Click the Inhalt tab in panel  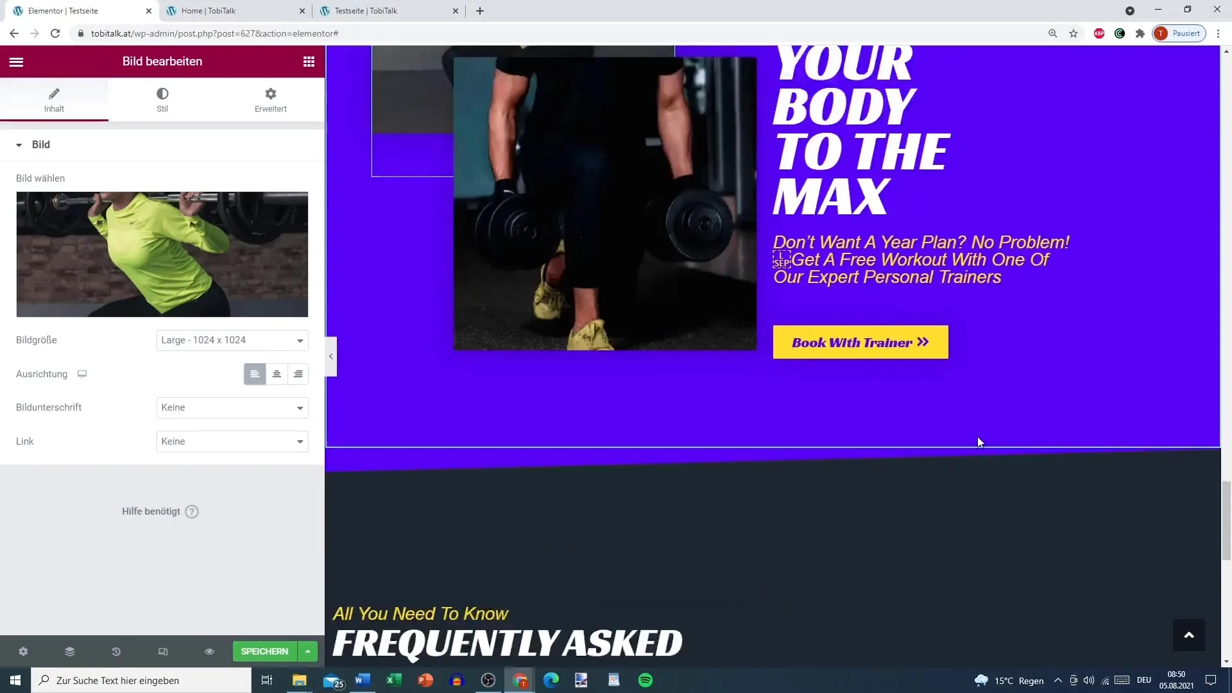(x=53, y=99)
